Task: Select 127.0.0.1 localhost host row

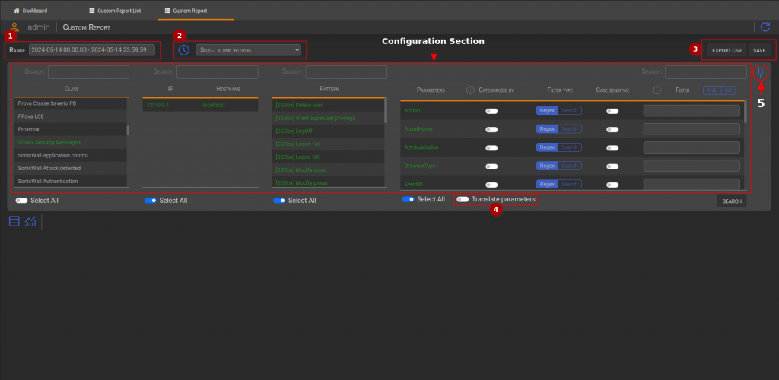Action: (200, 105)
